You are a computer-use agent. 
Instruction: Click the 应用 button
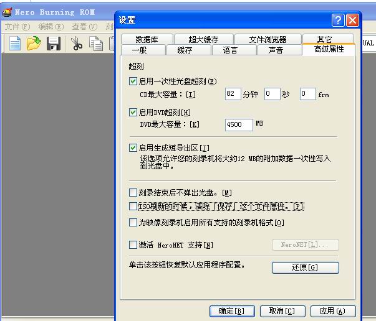(x=333, y=311)
